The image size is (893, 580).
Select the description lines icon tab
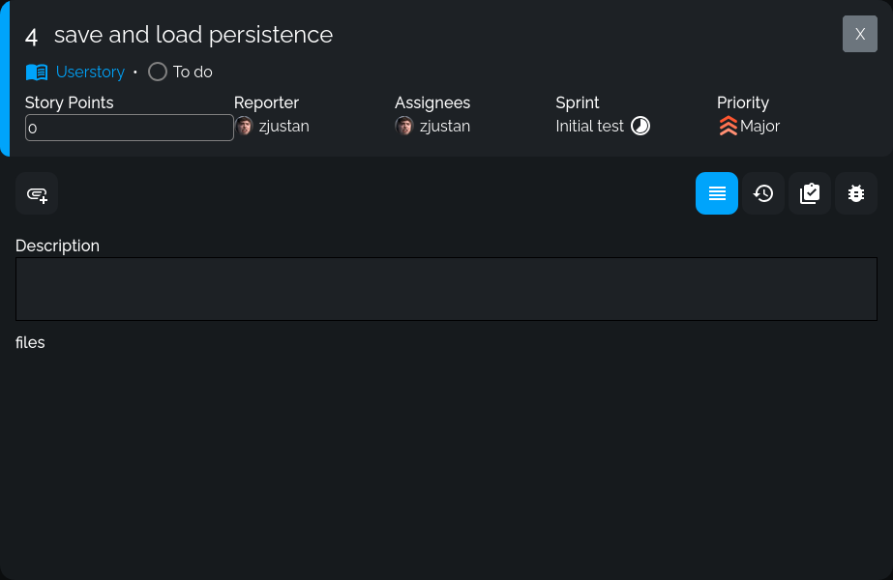tap(717, 193)
